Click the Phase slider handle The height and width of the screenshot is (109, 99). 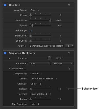click(31, 15)
